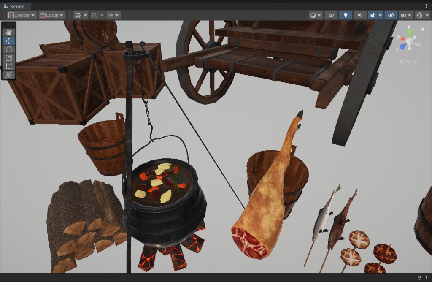Open the three-dot menu in the bottom status bar

point(426,278)
